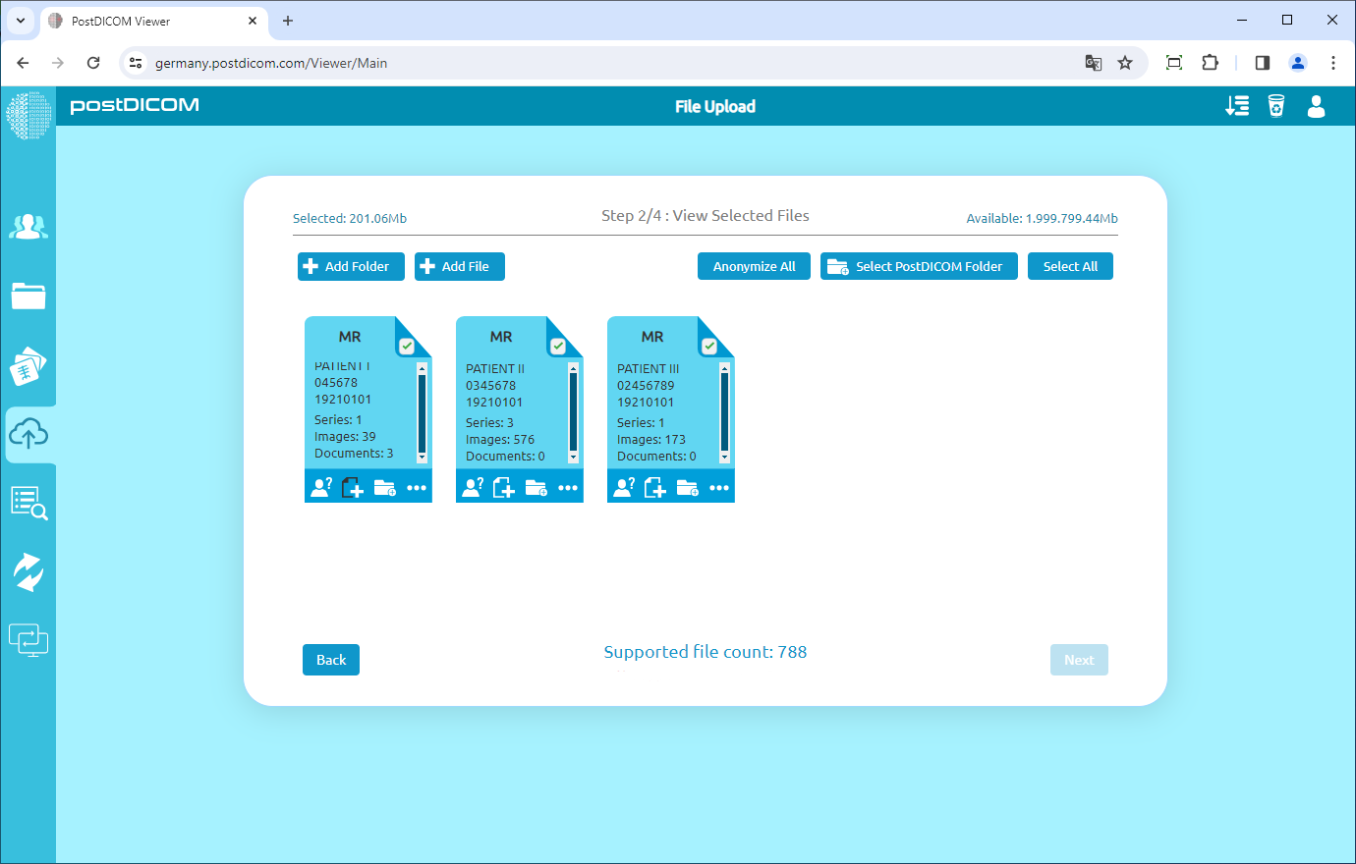Open more options for PATIENT I study
The image size is (1356, 864).
tap(417, 486)
